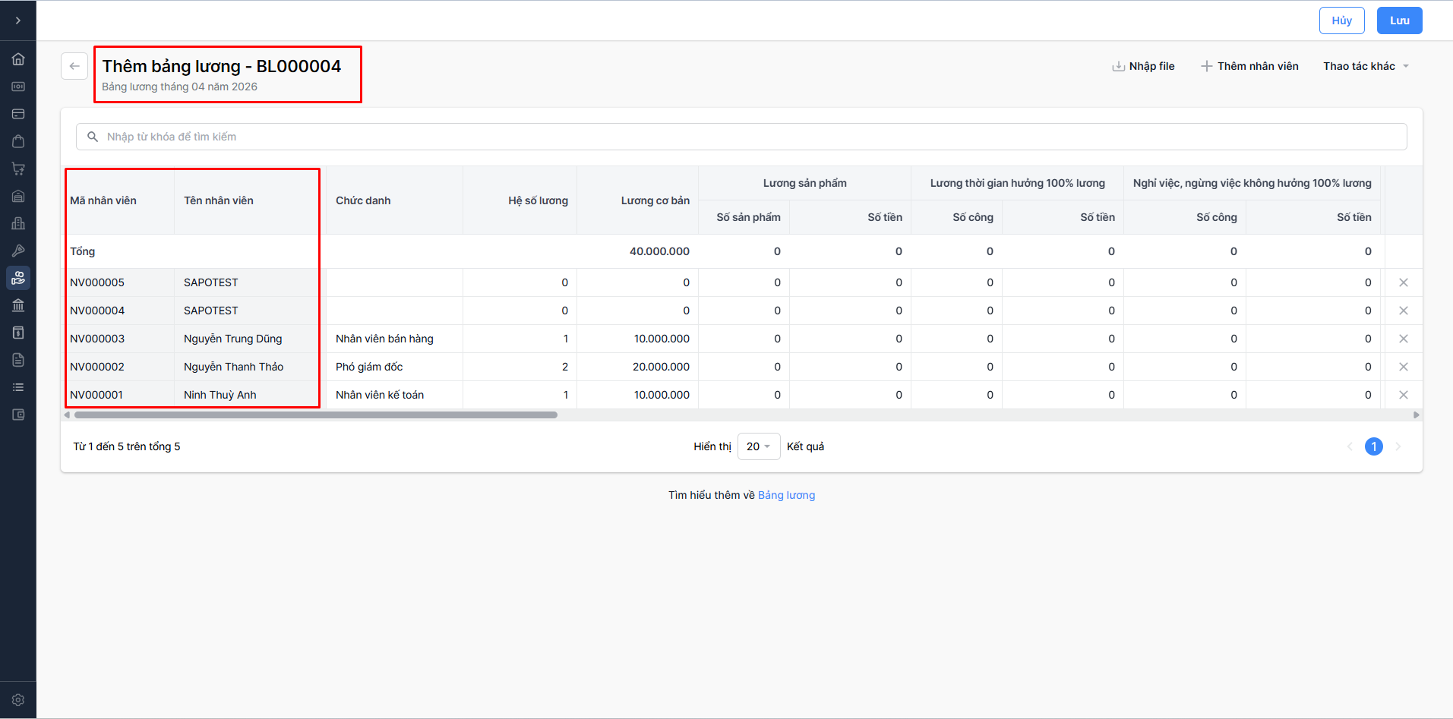Open the bank building sidebar icon

(18, 305)
